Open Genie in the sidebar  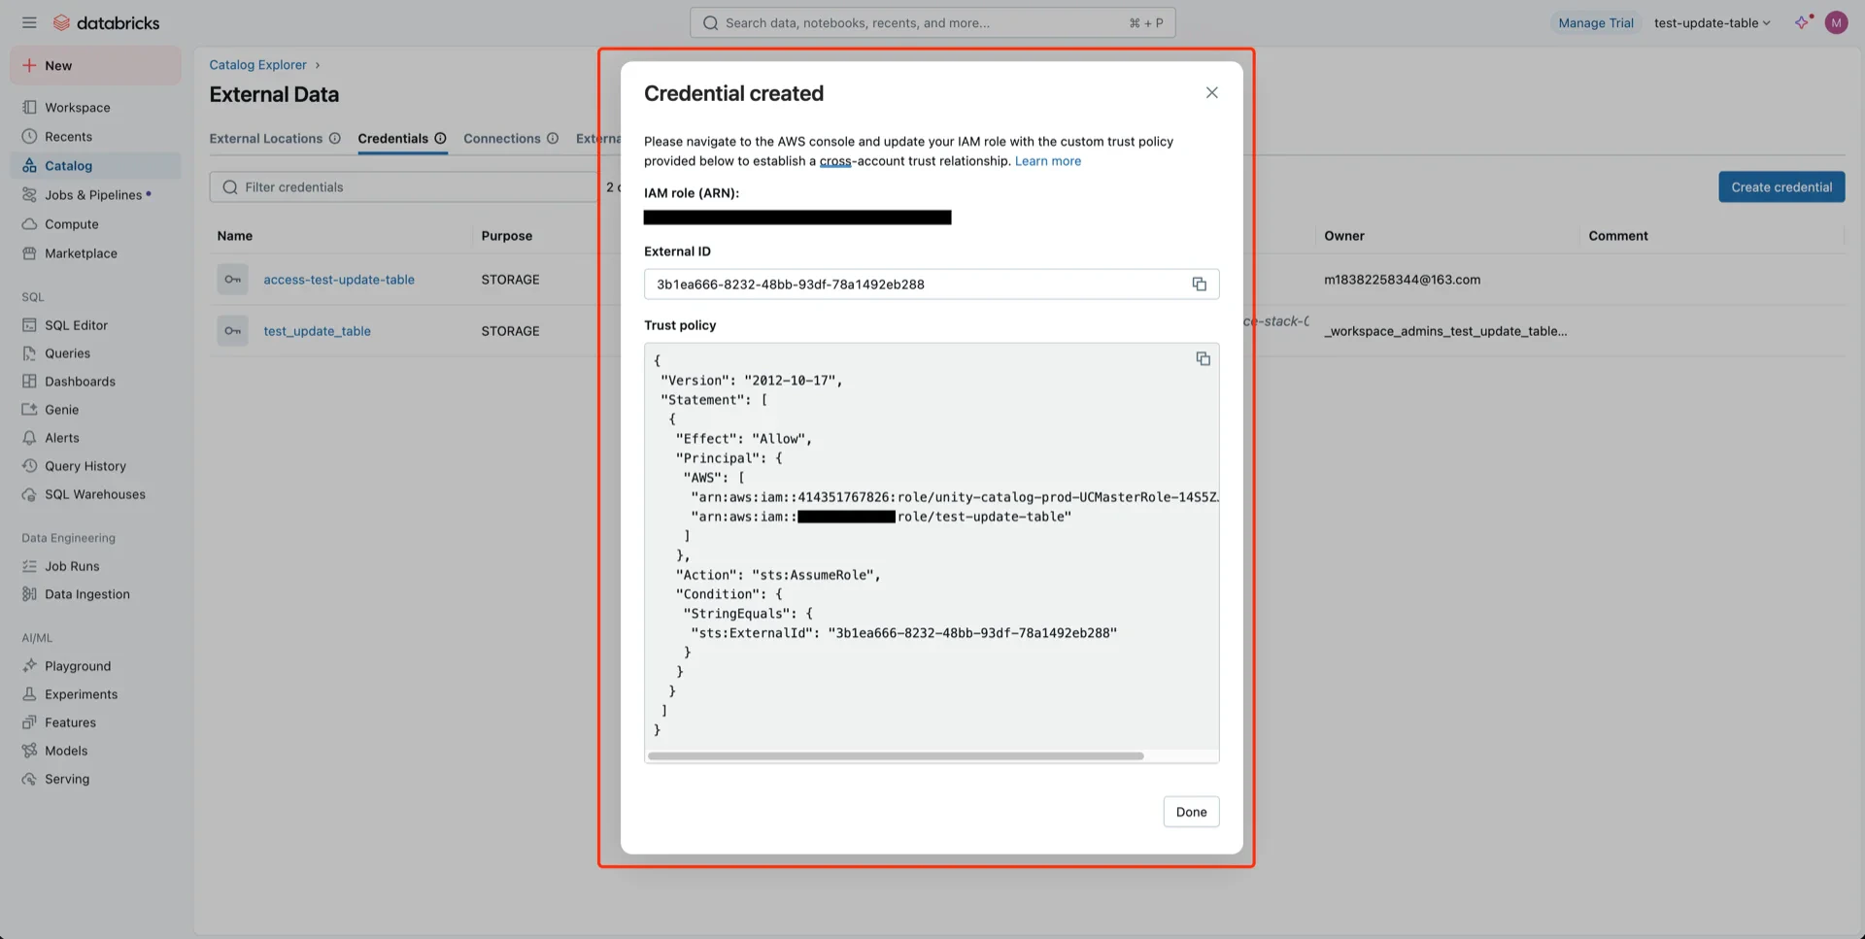coord(95,410)
